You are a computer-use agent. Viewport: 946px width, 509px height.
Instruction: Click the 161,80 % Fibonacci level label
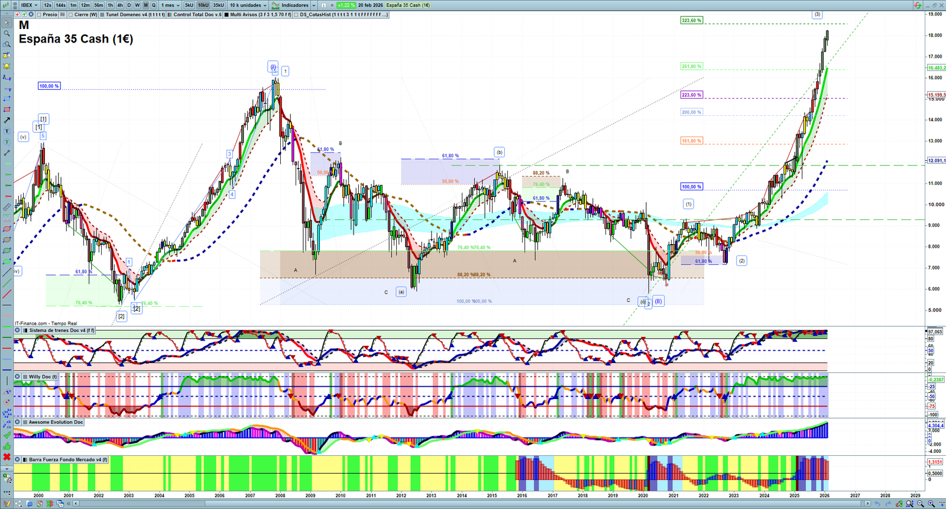692,141
